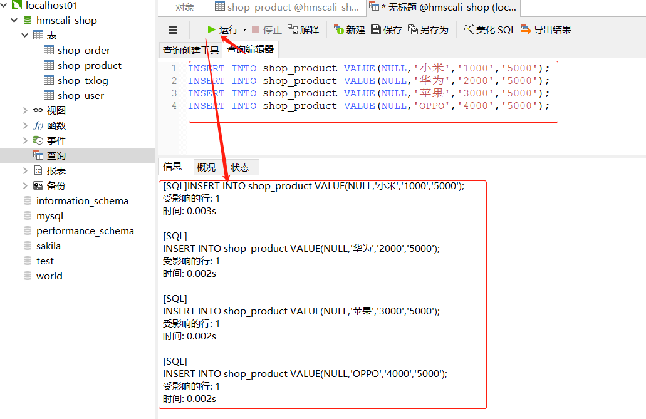Click the Functions (函数) fx icon

tap(38, 125)
